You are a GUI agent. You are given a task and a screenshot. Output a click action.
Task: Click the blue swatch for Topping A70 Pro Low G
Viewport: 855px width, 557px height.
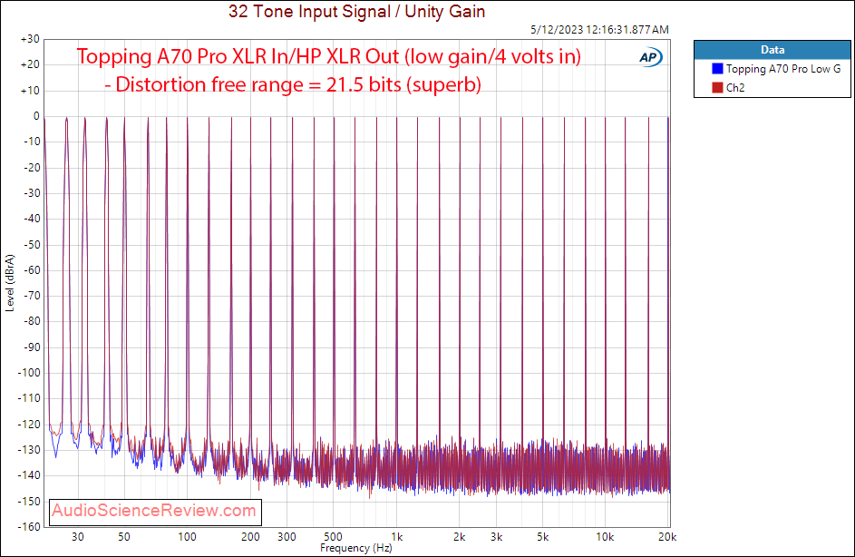717,69
